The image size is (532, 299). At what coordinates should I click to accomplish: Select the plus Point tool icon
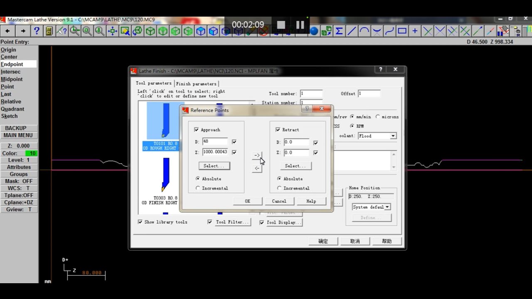[415, 31]
